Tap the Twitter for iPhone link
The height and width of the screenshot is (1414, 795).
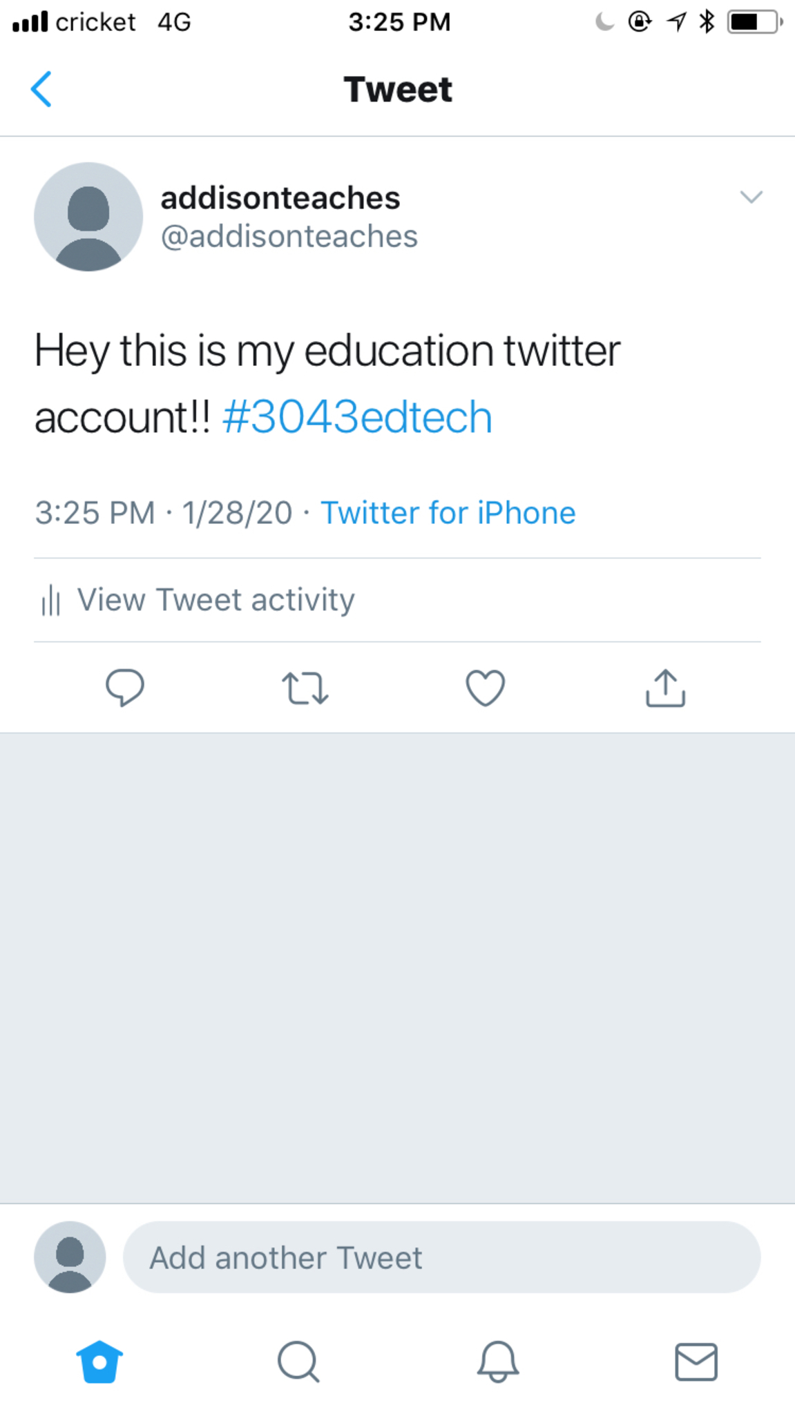click(448, 513)
